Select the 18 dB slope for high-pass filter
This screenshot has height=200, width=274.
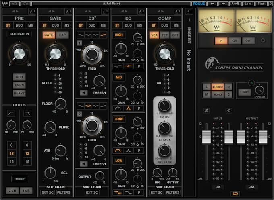12,161
